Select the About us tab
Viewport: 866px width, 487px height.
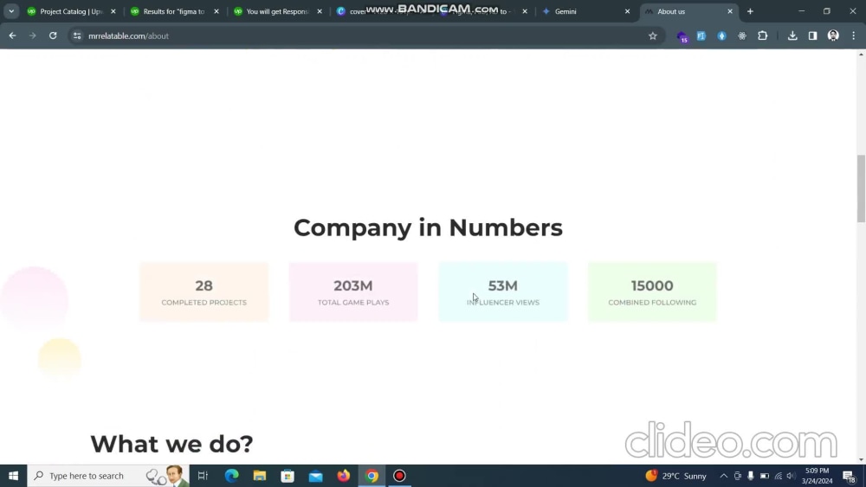[689, 11]
